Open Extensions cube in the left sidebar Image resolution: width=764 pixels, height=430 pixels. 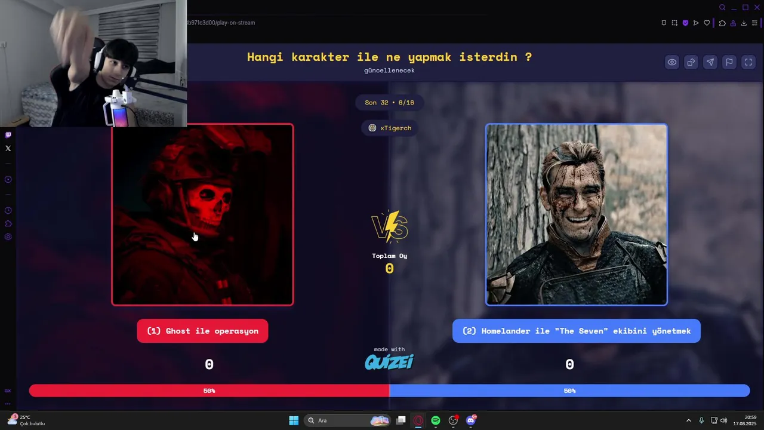tap(8, 223)
